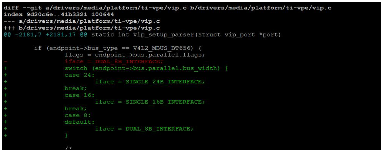This screenshot has height=150, width=382.
Task: Click the added switch bus_width statement
Action: [146, 68]
